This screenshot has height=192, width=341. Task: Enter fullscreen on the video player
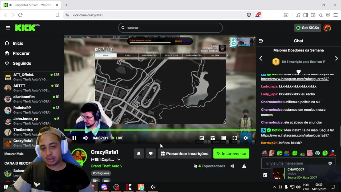(x=234, y=138)
